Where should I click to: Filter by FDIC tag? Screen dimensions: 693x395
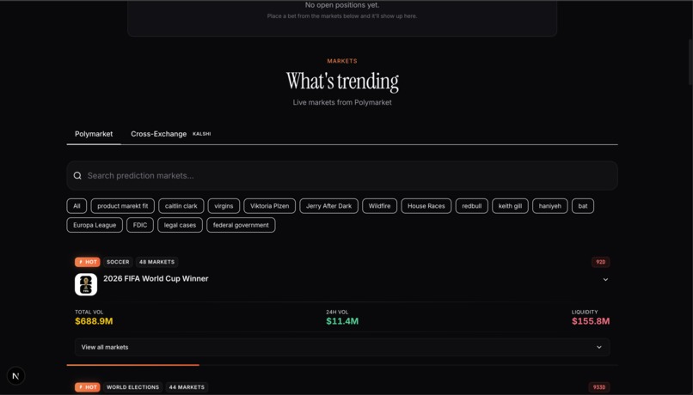pyautogui.click(x=140, y=225)
